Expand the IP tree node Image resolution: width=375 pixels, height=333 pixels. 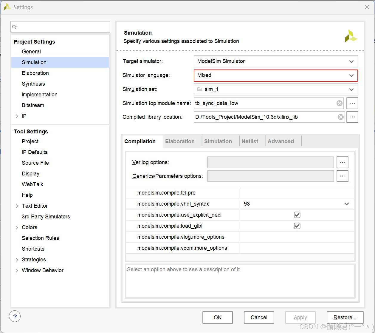tap(17, 116)
